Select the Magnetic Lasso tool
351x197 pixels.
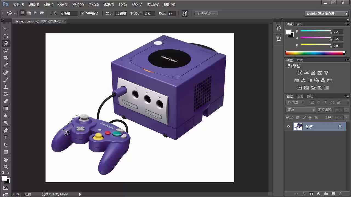5,43
